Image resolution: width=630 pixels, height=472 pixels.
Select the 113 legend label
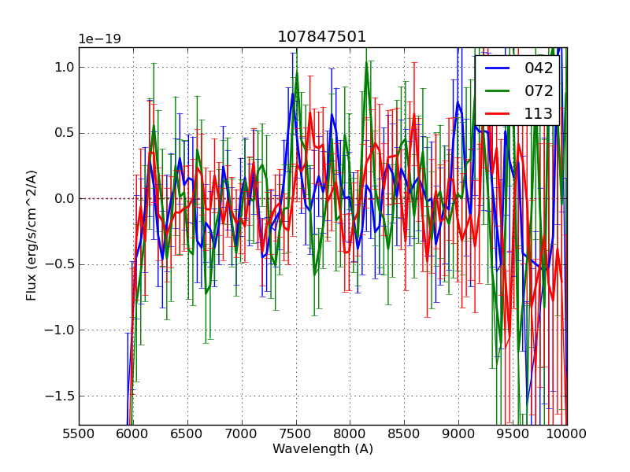tap(538, 113)
